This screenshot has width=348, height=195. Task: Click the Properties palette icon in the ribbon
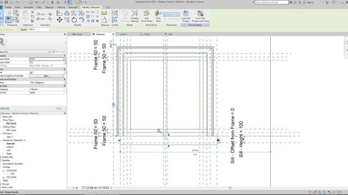[x=9, y=20]
